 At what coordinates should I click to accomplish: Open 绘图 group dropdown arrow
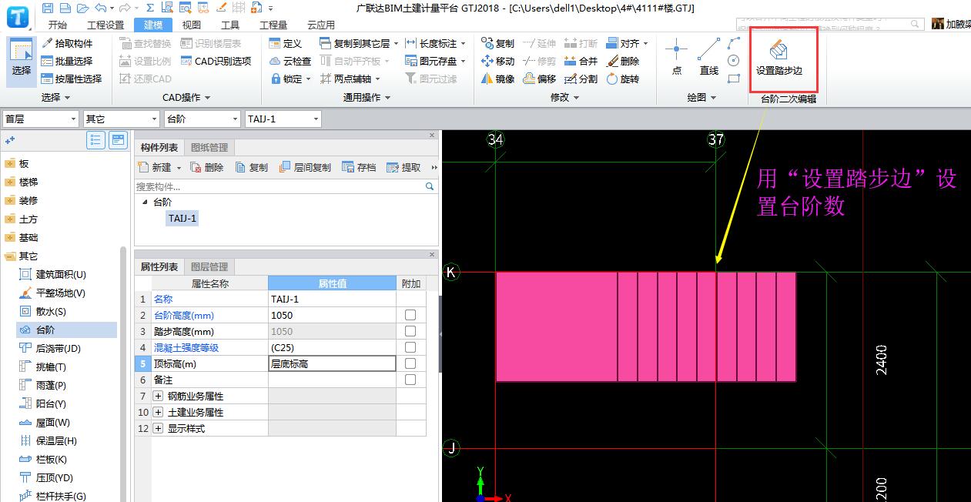click(714, 98)
